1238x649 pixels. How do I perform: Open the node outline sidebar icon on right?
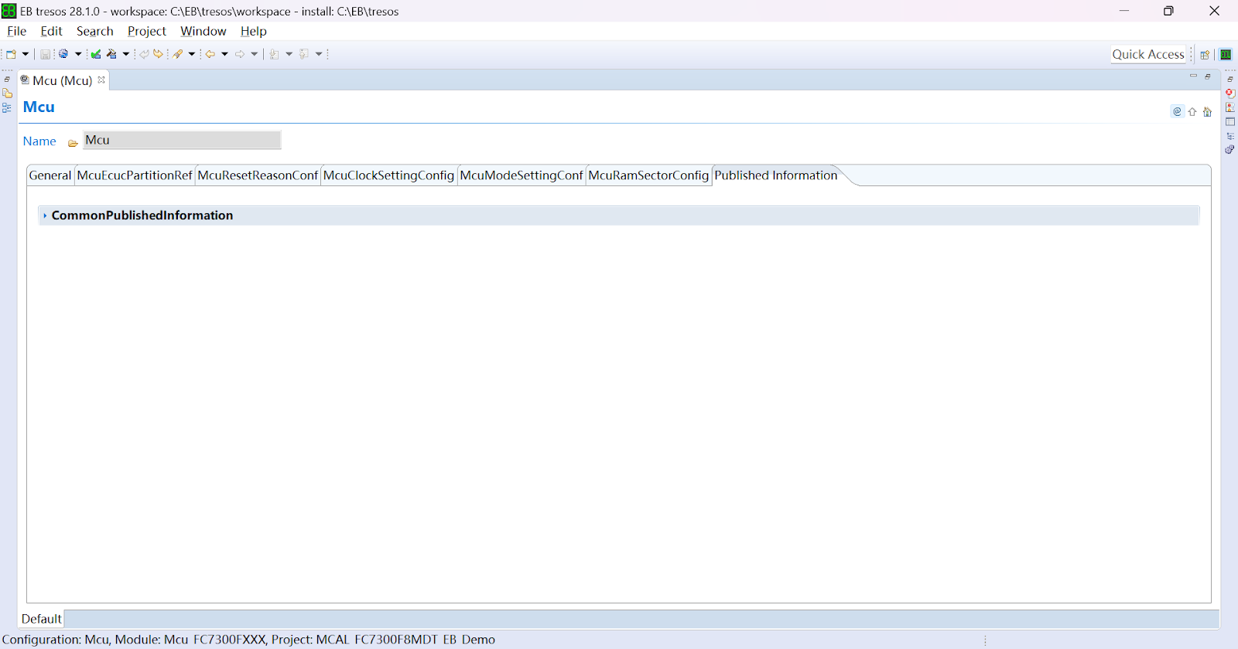(1230, 136)
